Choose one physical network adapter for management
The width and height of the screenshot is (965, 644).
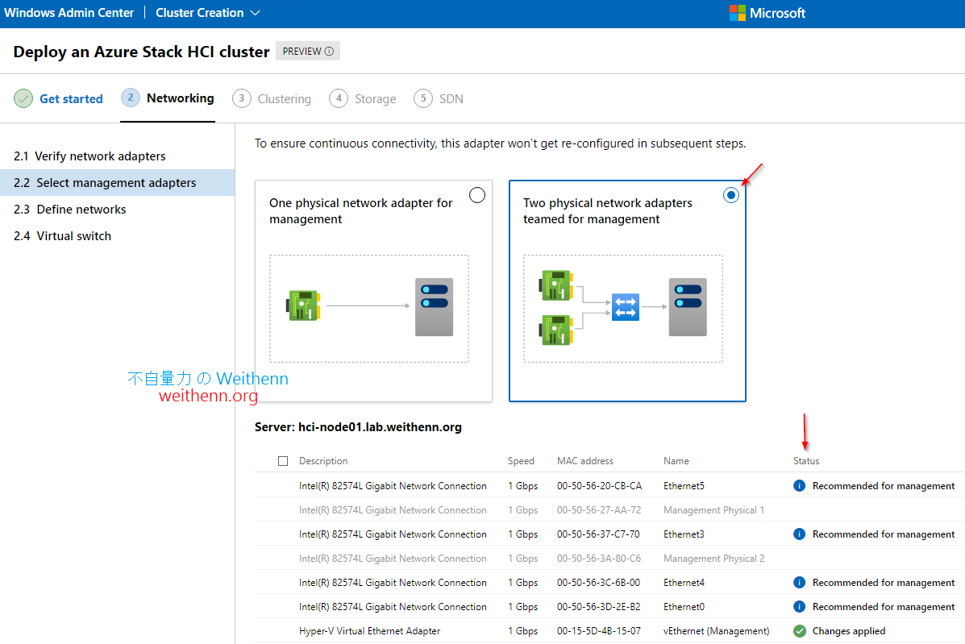476,194
